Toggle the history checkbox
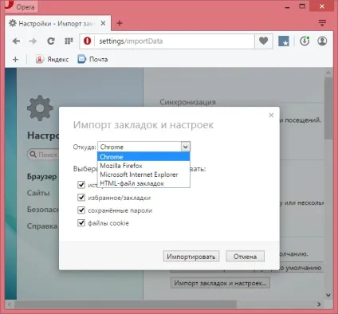 click(x=81, y=185)
